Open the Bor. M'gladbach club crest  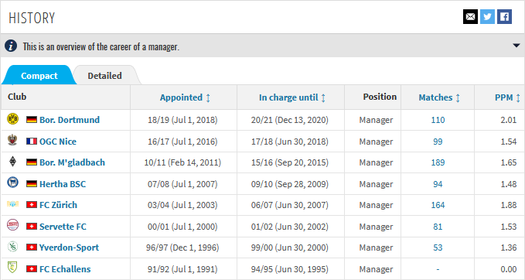point(12,162)
